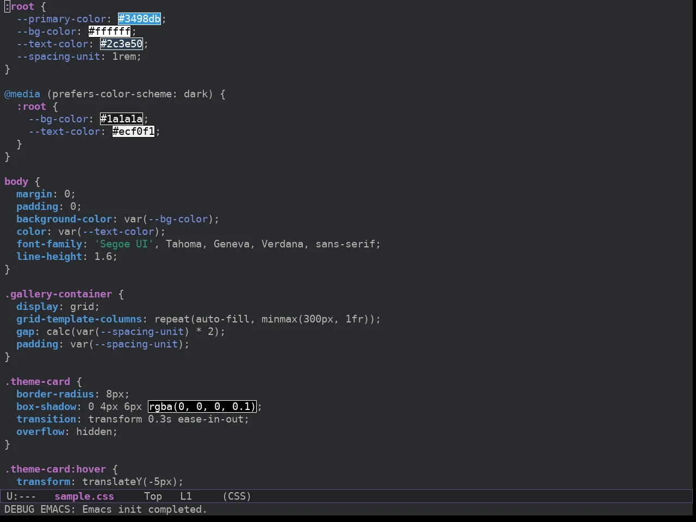The height and width of the screenshot is (522, 696).
Task: Click the (CSS) major mode indicator
Action: [237, 496]
